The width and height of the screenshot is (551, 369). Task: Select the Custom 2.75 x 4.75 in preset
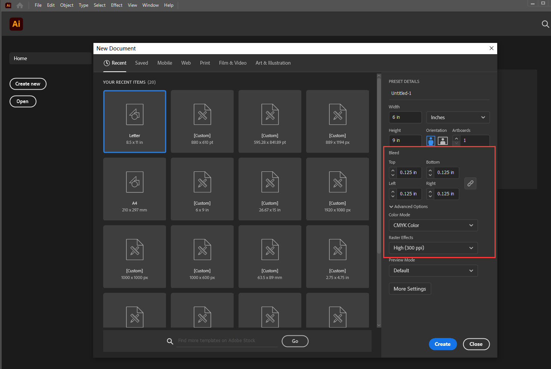(338, 257)
